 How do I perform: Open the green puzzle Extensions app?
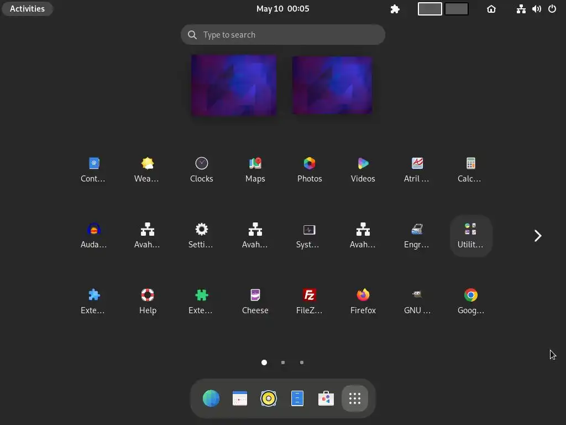pos(201,302)
